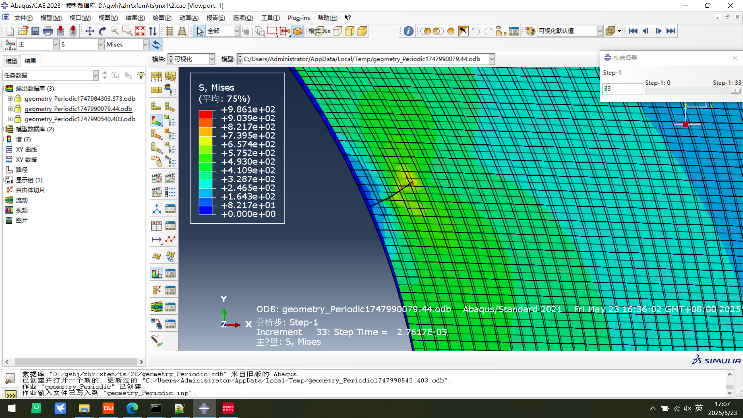Click the Auto-fit view icon
The height and width of the screenshot is (418, 743).
click(x=140, y=31)
